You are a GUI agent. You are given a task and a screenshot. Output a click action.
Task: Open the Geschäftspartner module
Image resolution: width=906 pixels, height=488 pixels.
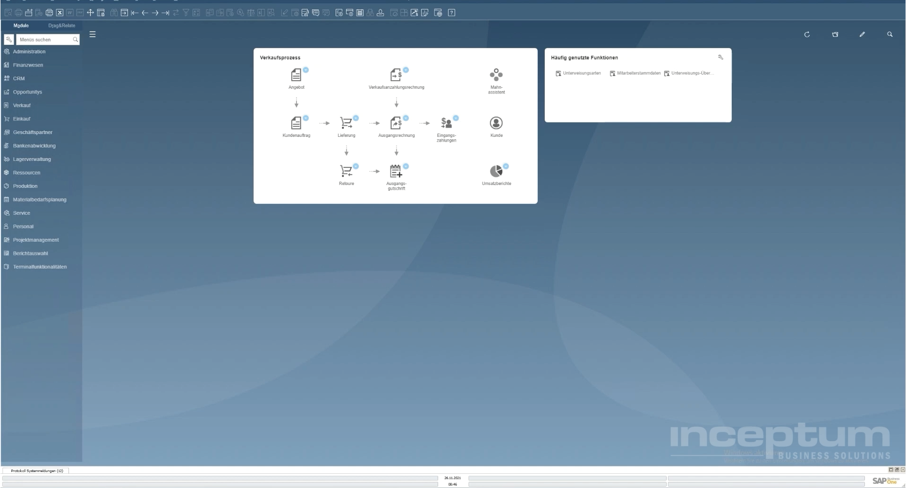33,132
